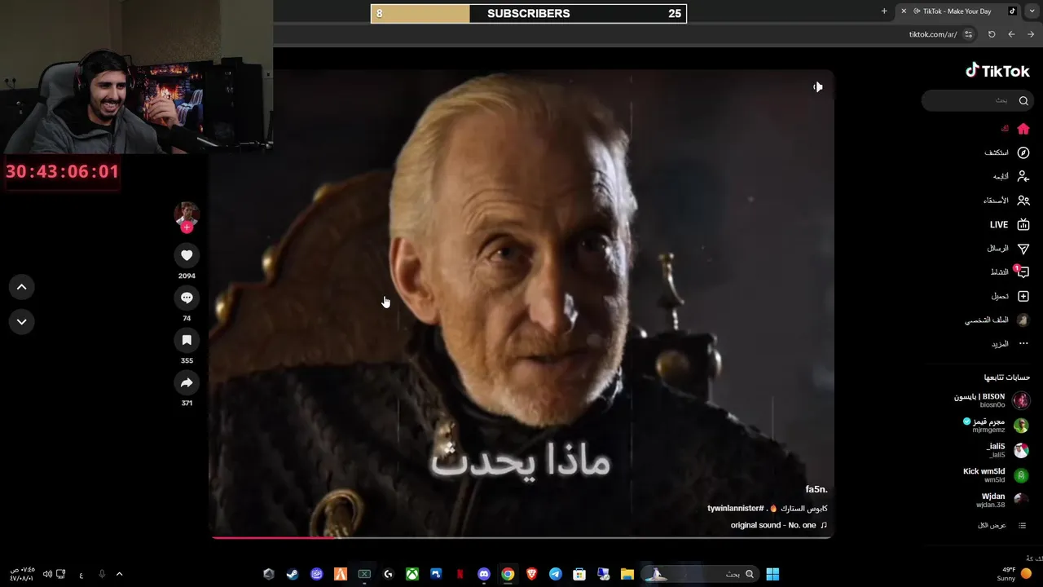
Task: Open the Upload plus icon in sidebar
Action: pos(1023,296)
